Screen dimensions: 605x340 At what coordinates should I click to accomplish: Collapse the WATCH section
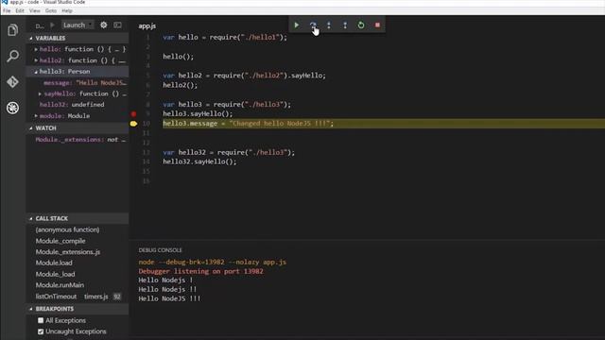(31, 128)
